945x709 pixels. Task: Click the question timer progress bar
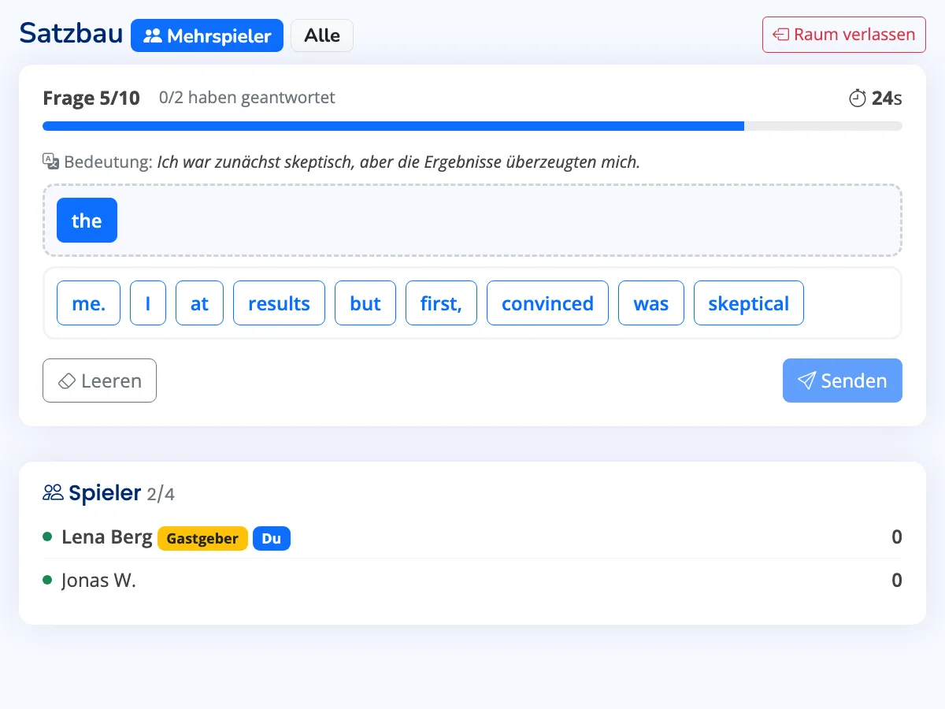472,126
